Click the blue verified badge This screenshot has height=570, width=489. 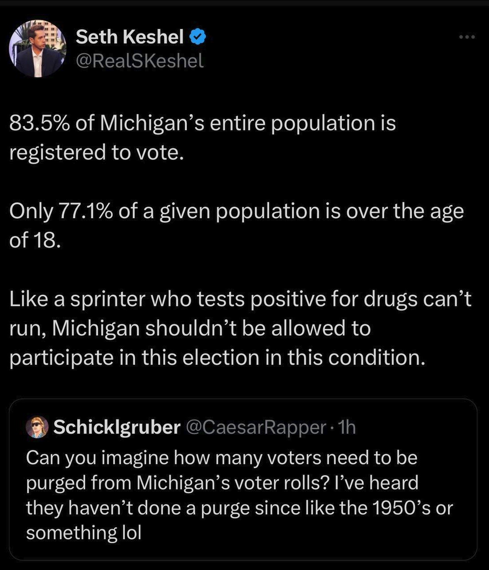[x=198, y=37]
